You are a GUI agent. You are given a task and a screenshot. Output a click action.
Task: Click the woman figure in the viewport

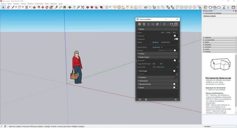point(77,67)
